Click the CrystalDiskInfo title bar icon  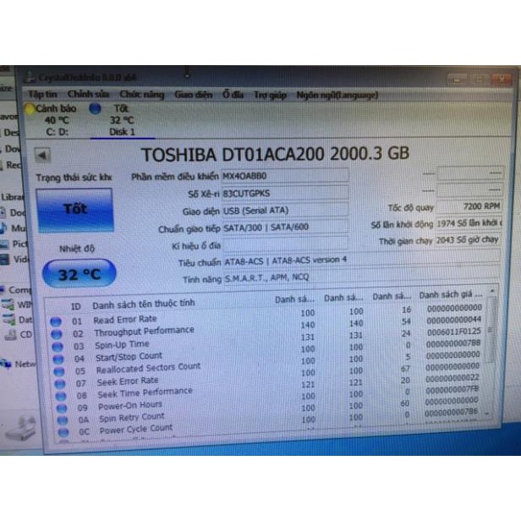30,76
